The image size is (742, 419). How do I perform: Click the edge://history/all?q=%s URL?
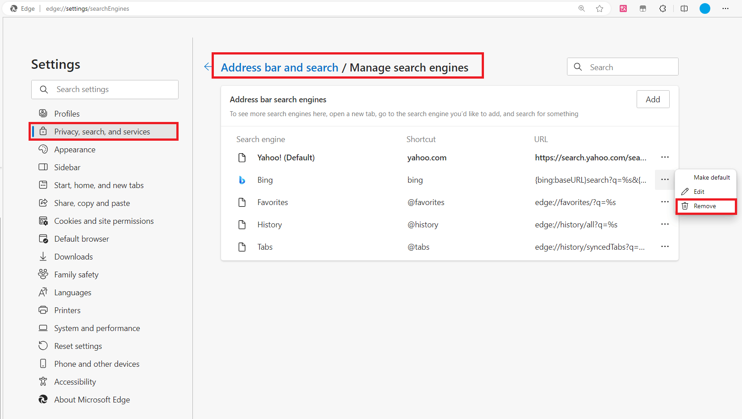pos(576,225)
